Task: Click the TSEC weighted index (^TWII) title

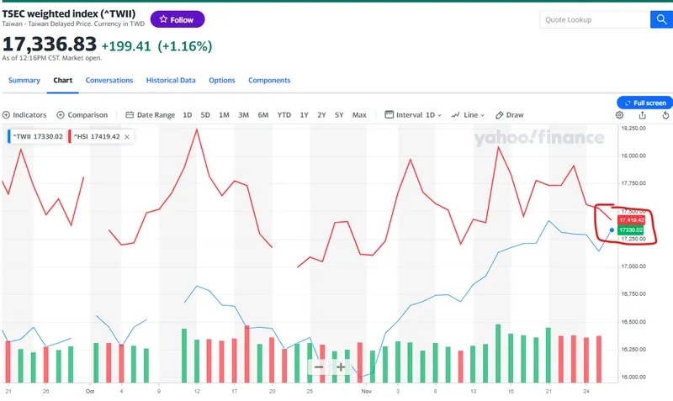Action: click(69, 13)
